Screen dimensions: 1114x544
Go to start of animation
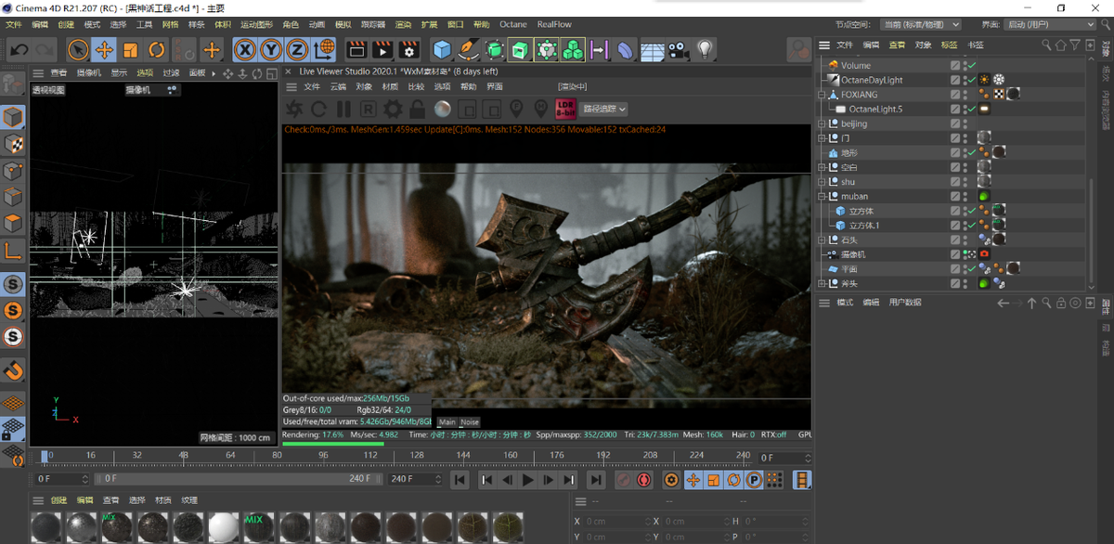click(x=459, y=480)
